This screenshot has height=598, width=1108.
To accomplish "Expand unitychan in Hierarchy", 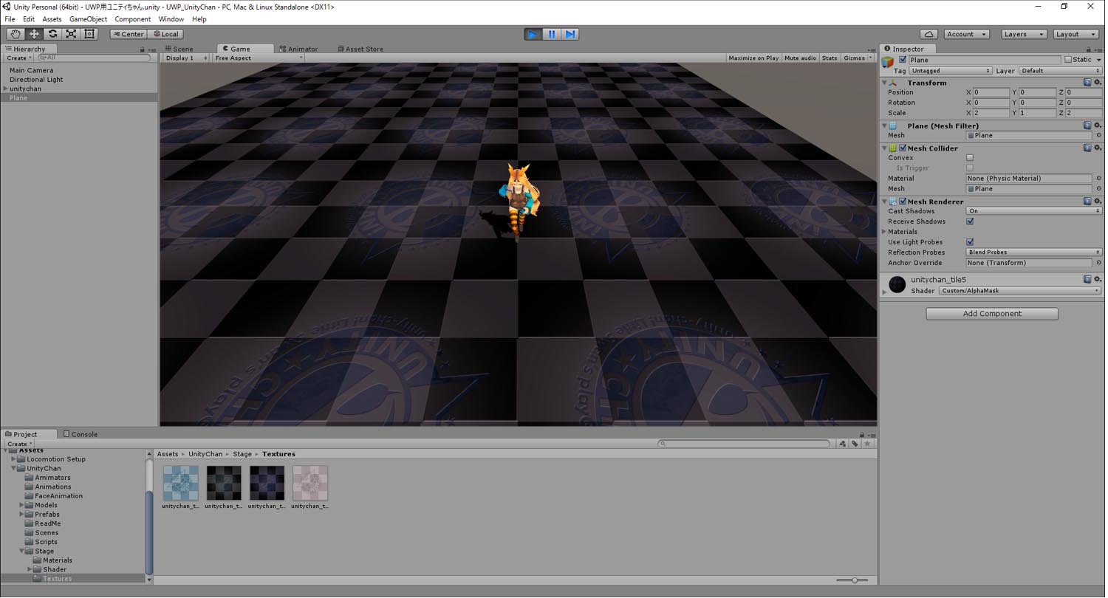I will (6, 89).
